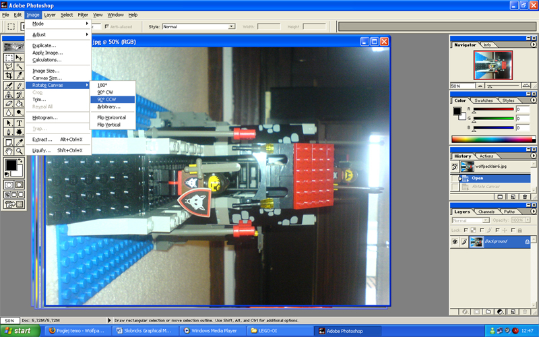Screen dimensions: 539x337
Task: Select the Lasso tool
Action: coord(9,66)
